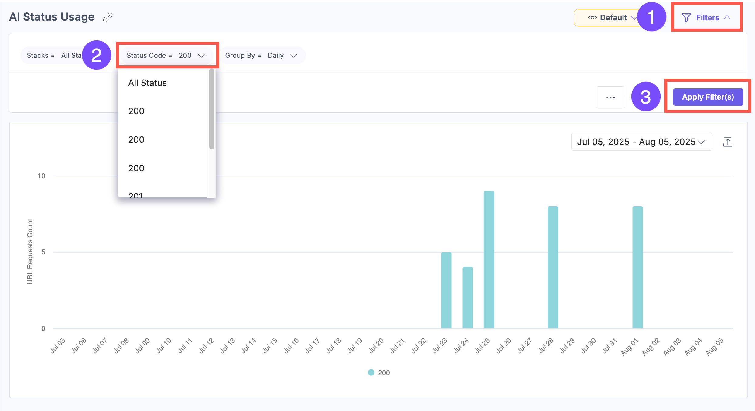Click the upward chevron next to Filters
Image resolution: width=755 pixels, height=411 pixels.
click(728, 17)
